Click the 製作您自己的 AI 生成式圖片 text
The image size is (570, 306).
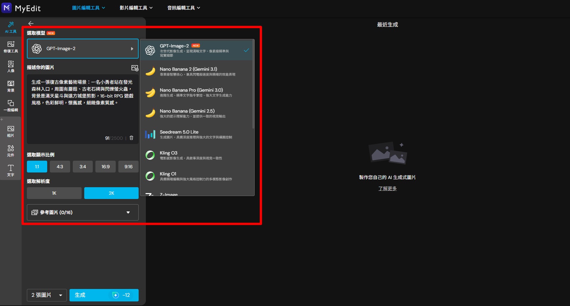click(x=387, y=177)
